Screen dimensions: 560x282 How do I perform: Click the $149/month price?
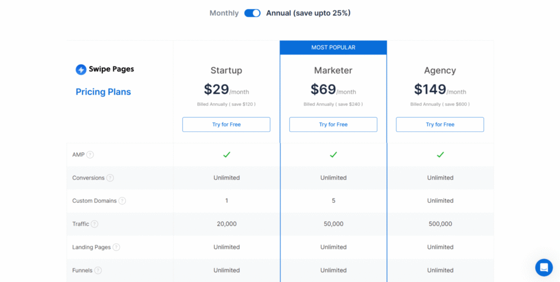(x=440, y=89)
